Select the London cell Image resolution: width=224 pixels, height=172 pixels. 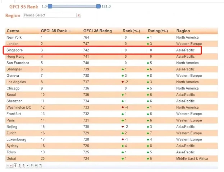pyautogui.click(x=13, y=44)
